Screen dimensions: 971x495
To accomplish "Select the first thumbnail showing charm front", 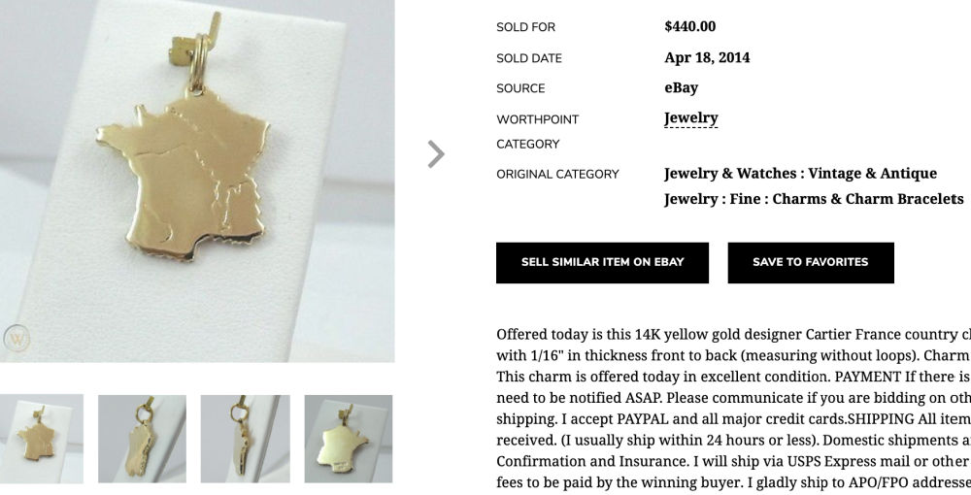I will pos(42,439).
